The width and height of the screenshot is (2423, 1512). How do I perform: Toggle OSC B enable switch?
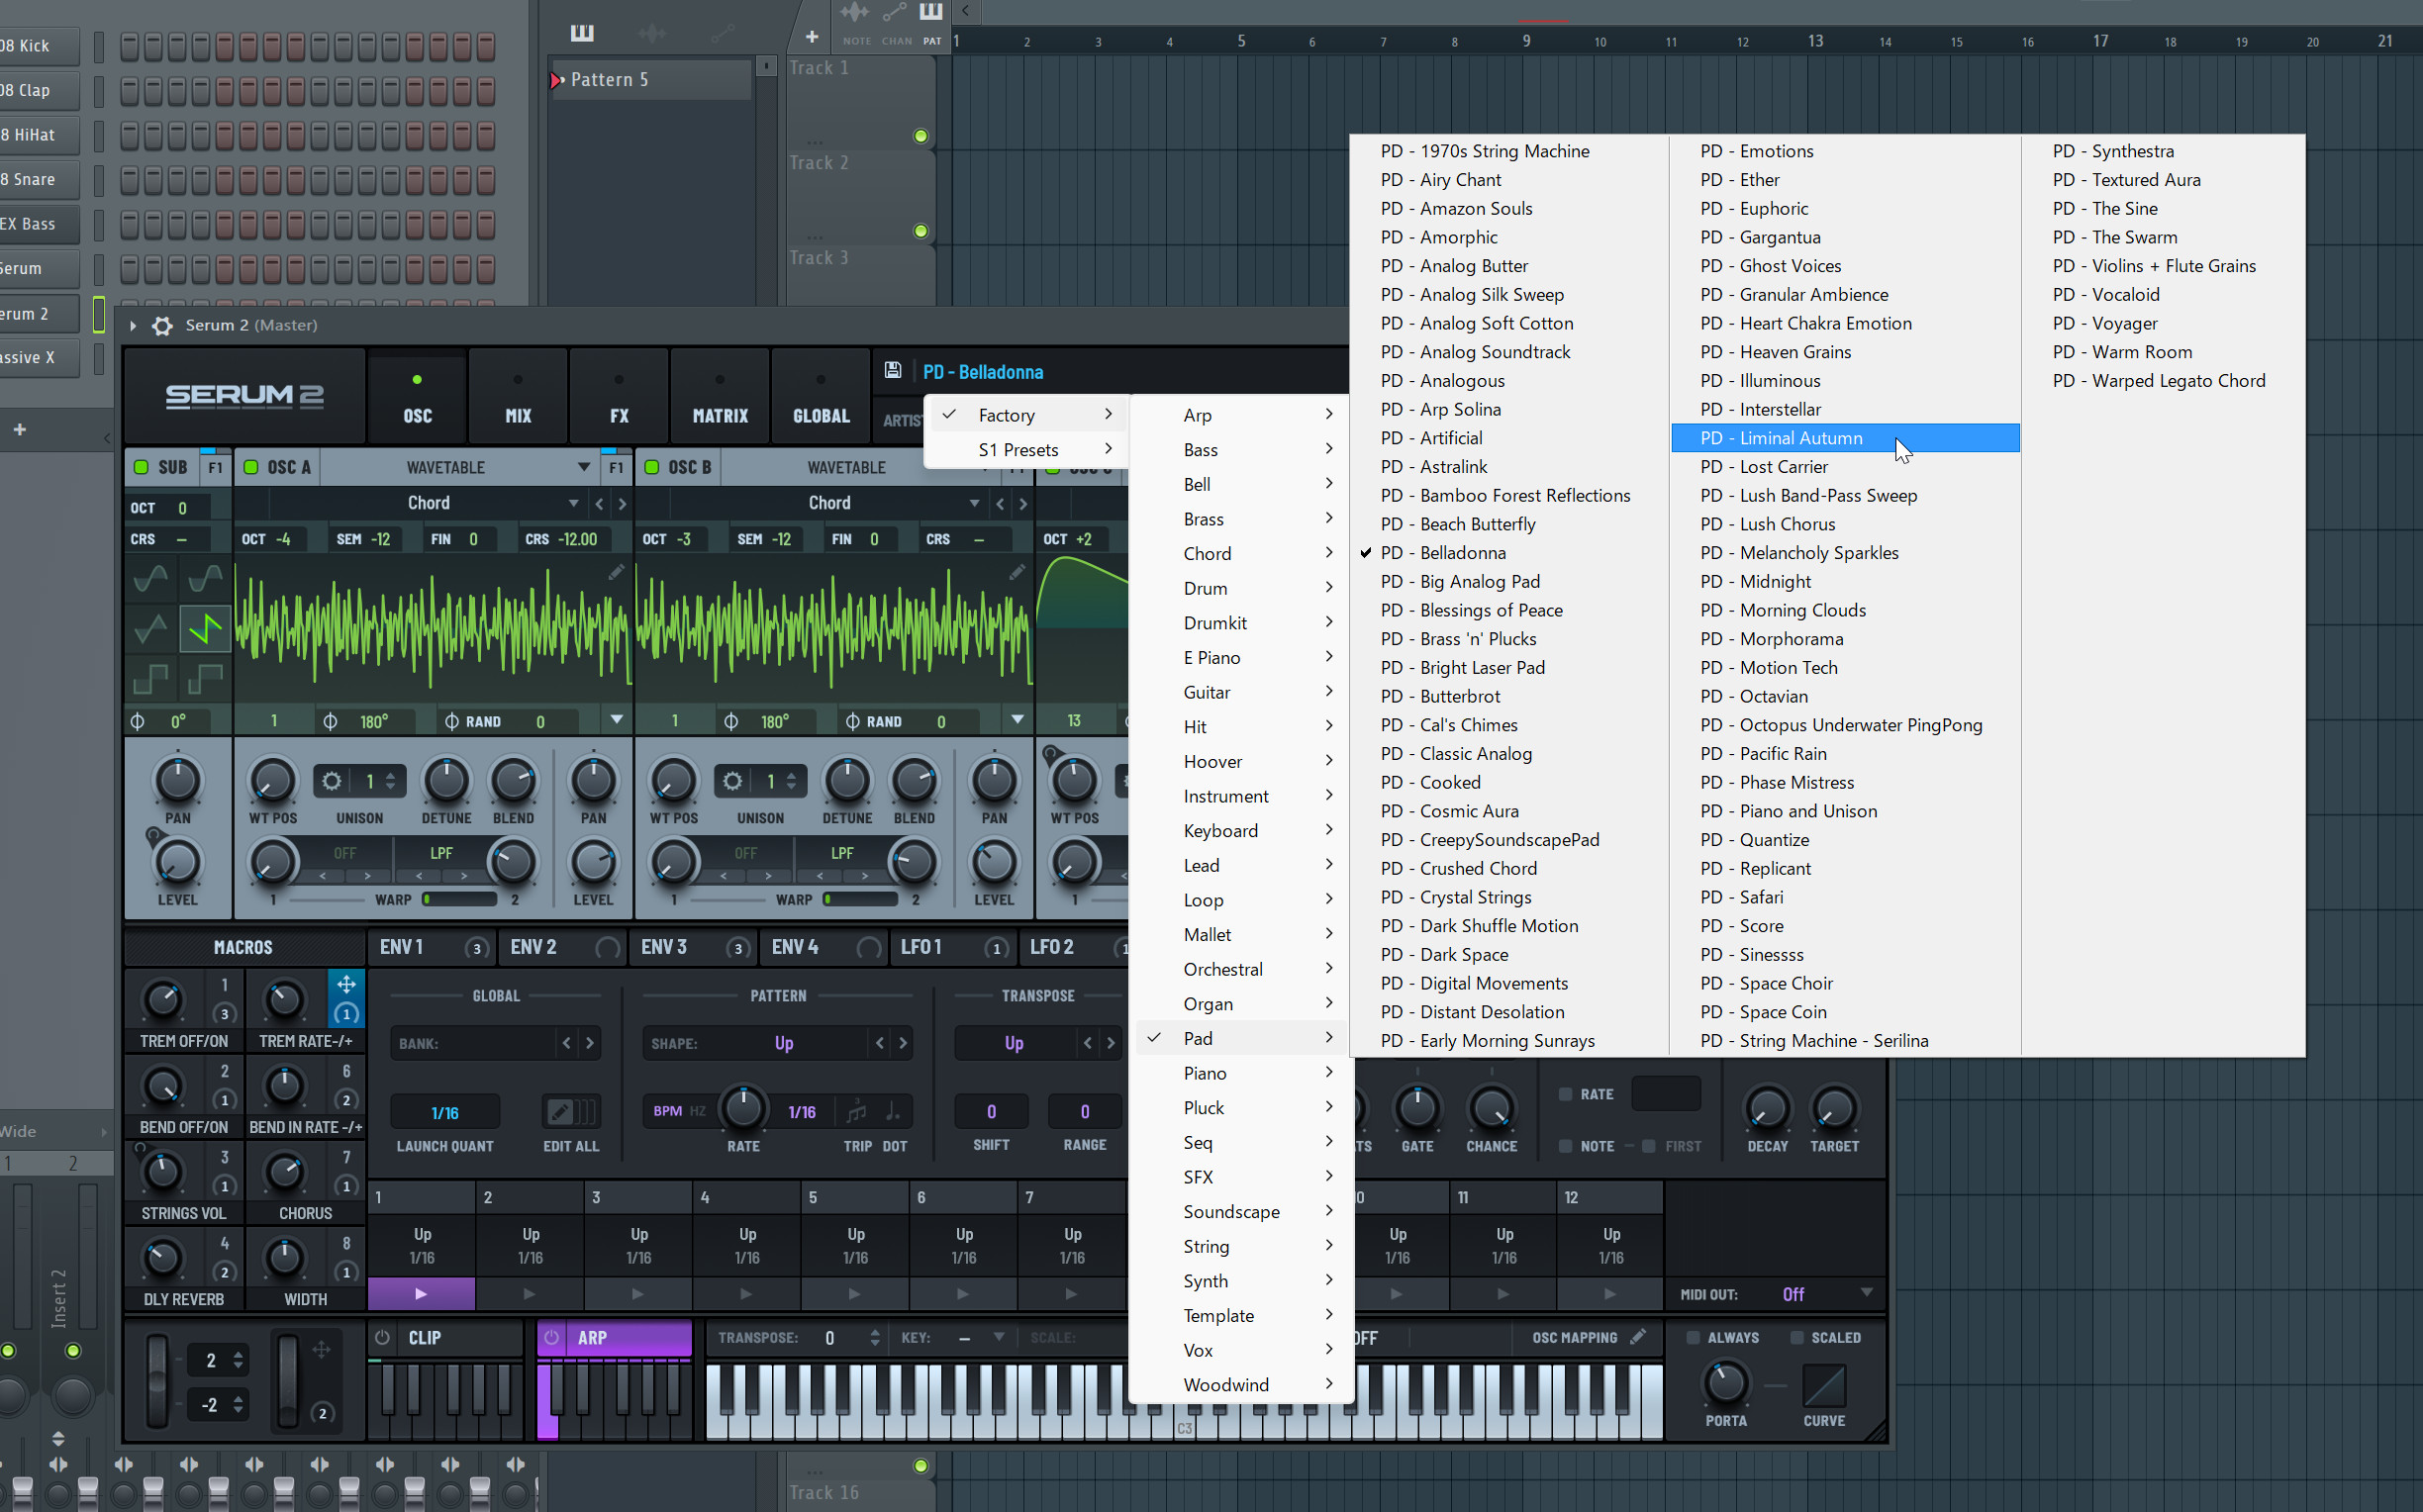652,467
